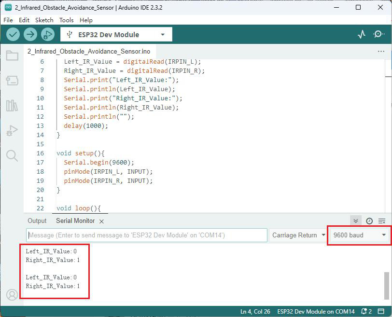The image size is (392, 317).
Task: Open the Debug sidebar panel icon
Action: (12, 130)
